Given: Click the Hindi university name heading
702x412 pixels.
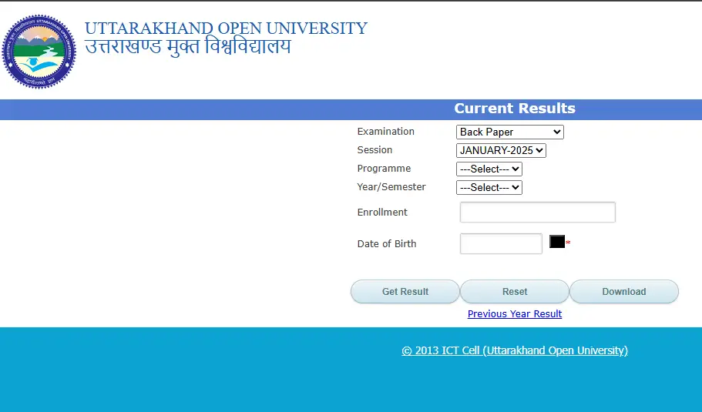Looking at the screenshot, I should (188, 47).
